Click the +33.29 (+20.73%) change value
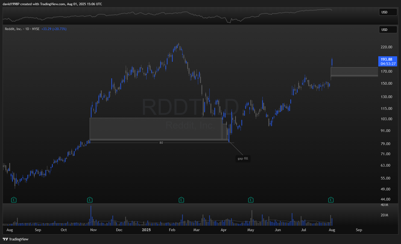The height and width of the screenshot is (244, 401). pos(54,29)
